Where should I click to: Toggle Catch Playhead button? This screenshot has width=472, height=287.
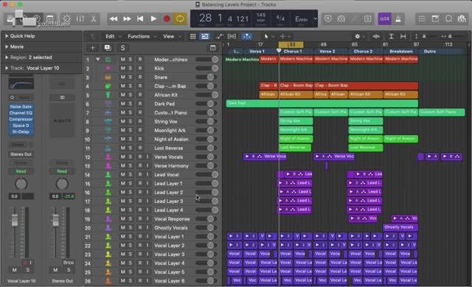click(246, 36)
